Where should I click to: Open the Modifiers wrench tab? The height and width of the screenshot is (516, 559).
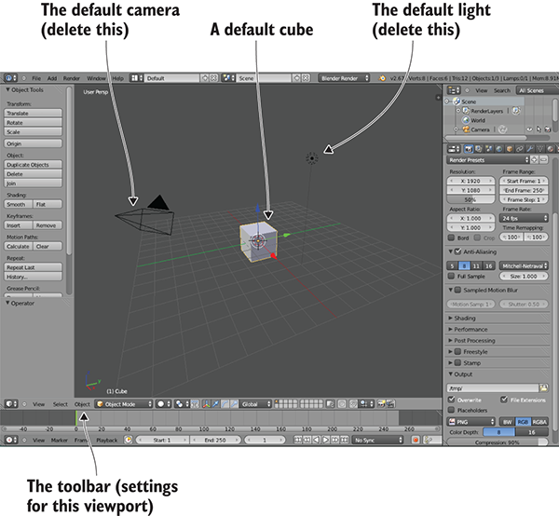pyautogui.click(x=530, y=149)
